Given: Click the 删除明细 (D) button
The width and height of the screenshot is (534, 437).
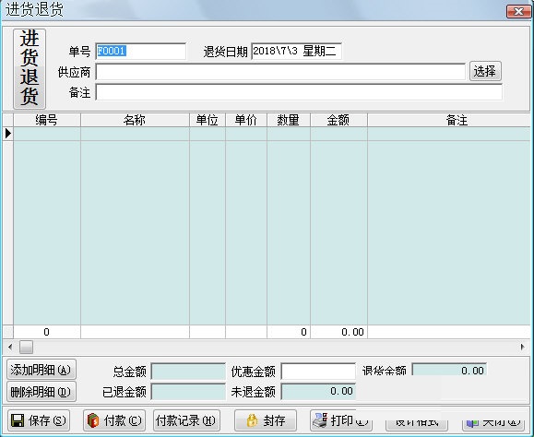Looking at the screenshot, I should point(42,392).
